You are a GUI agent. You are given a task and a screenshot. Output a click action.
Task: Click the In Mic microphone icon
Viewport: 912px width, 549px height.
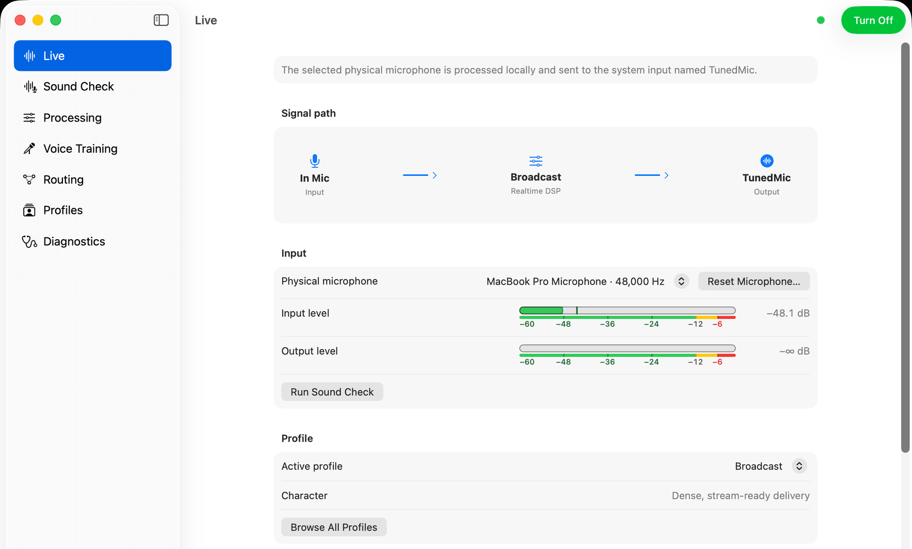(315, 161)
